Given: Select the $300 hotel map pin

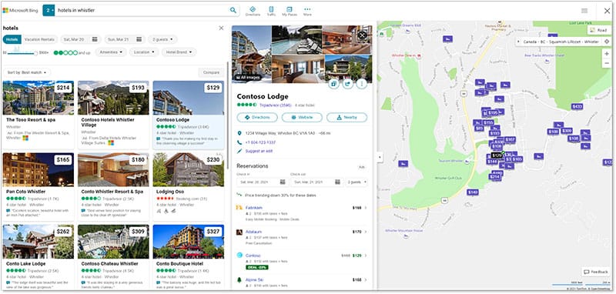Looking at the screenshot, I should click(x=567, y=131).
